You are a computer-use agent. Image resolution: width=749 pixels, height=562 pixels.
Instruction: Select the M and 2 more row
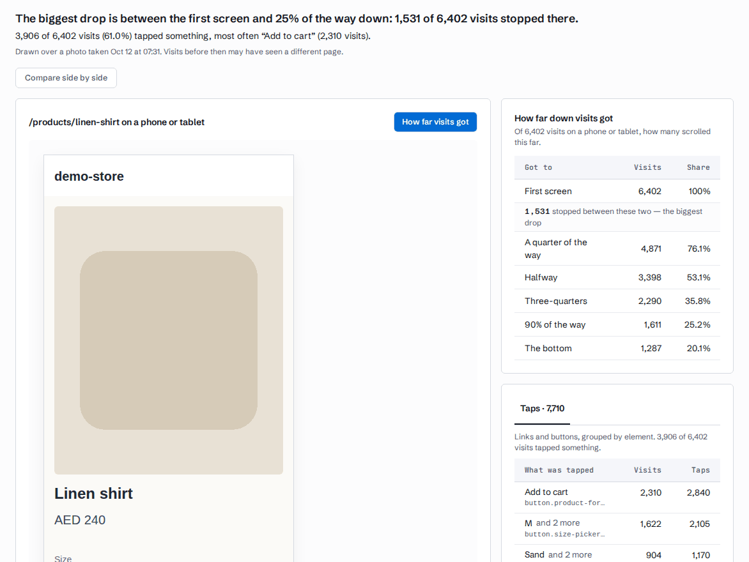click(x=617, y=529)
